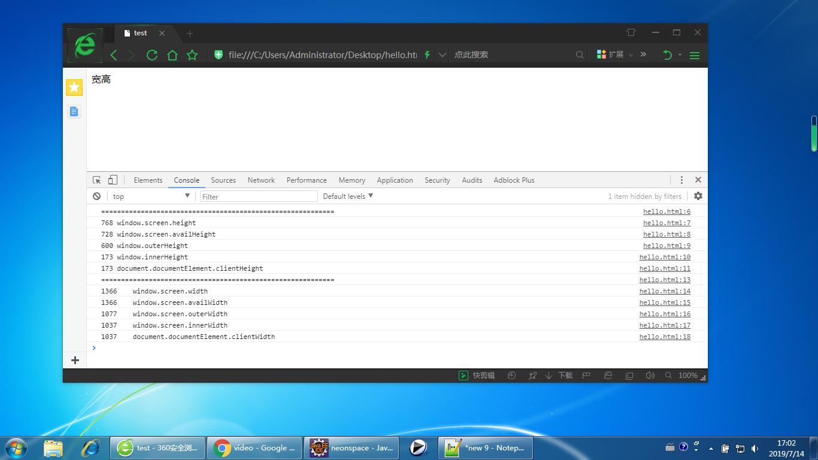818x460 pixels.
Task: Open the skin shirt icon
Action: 631,32
